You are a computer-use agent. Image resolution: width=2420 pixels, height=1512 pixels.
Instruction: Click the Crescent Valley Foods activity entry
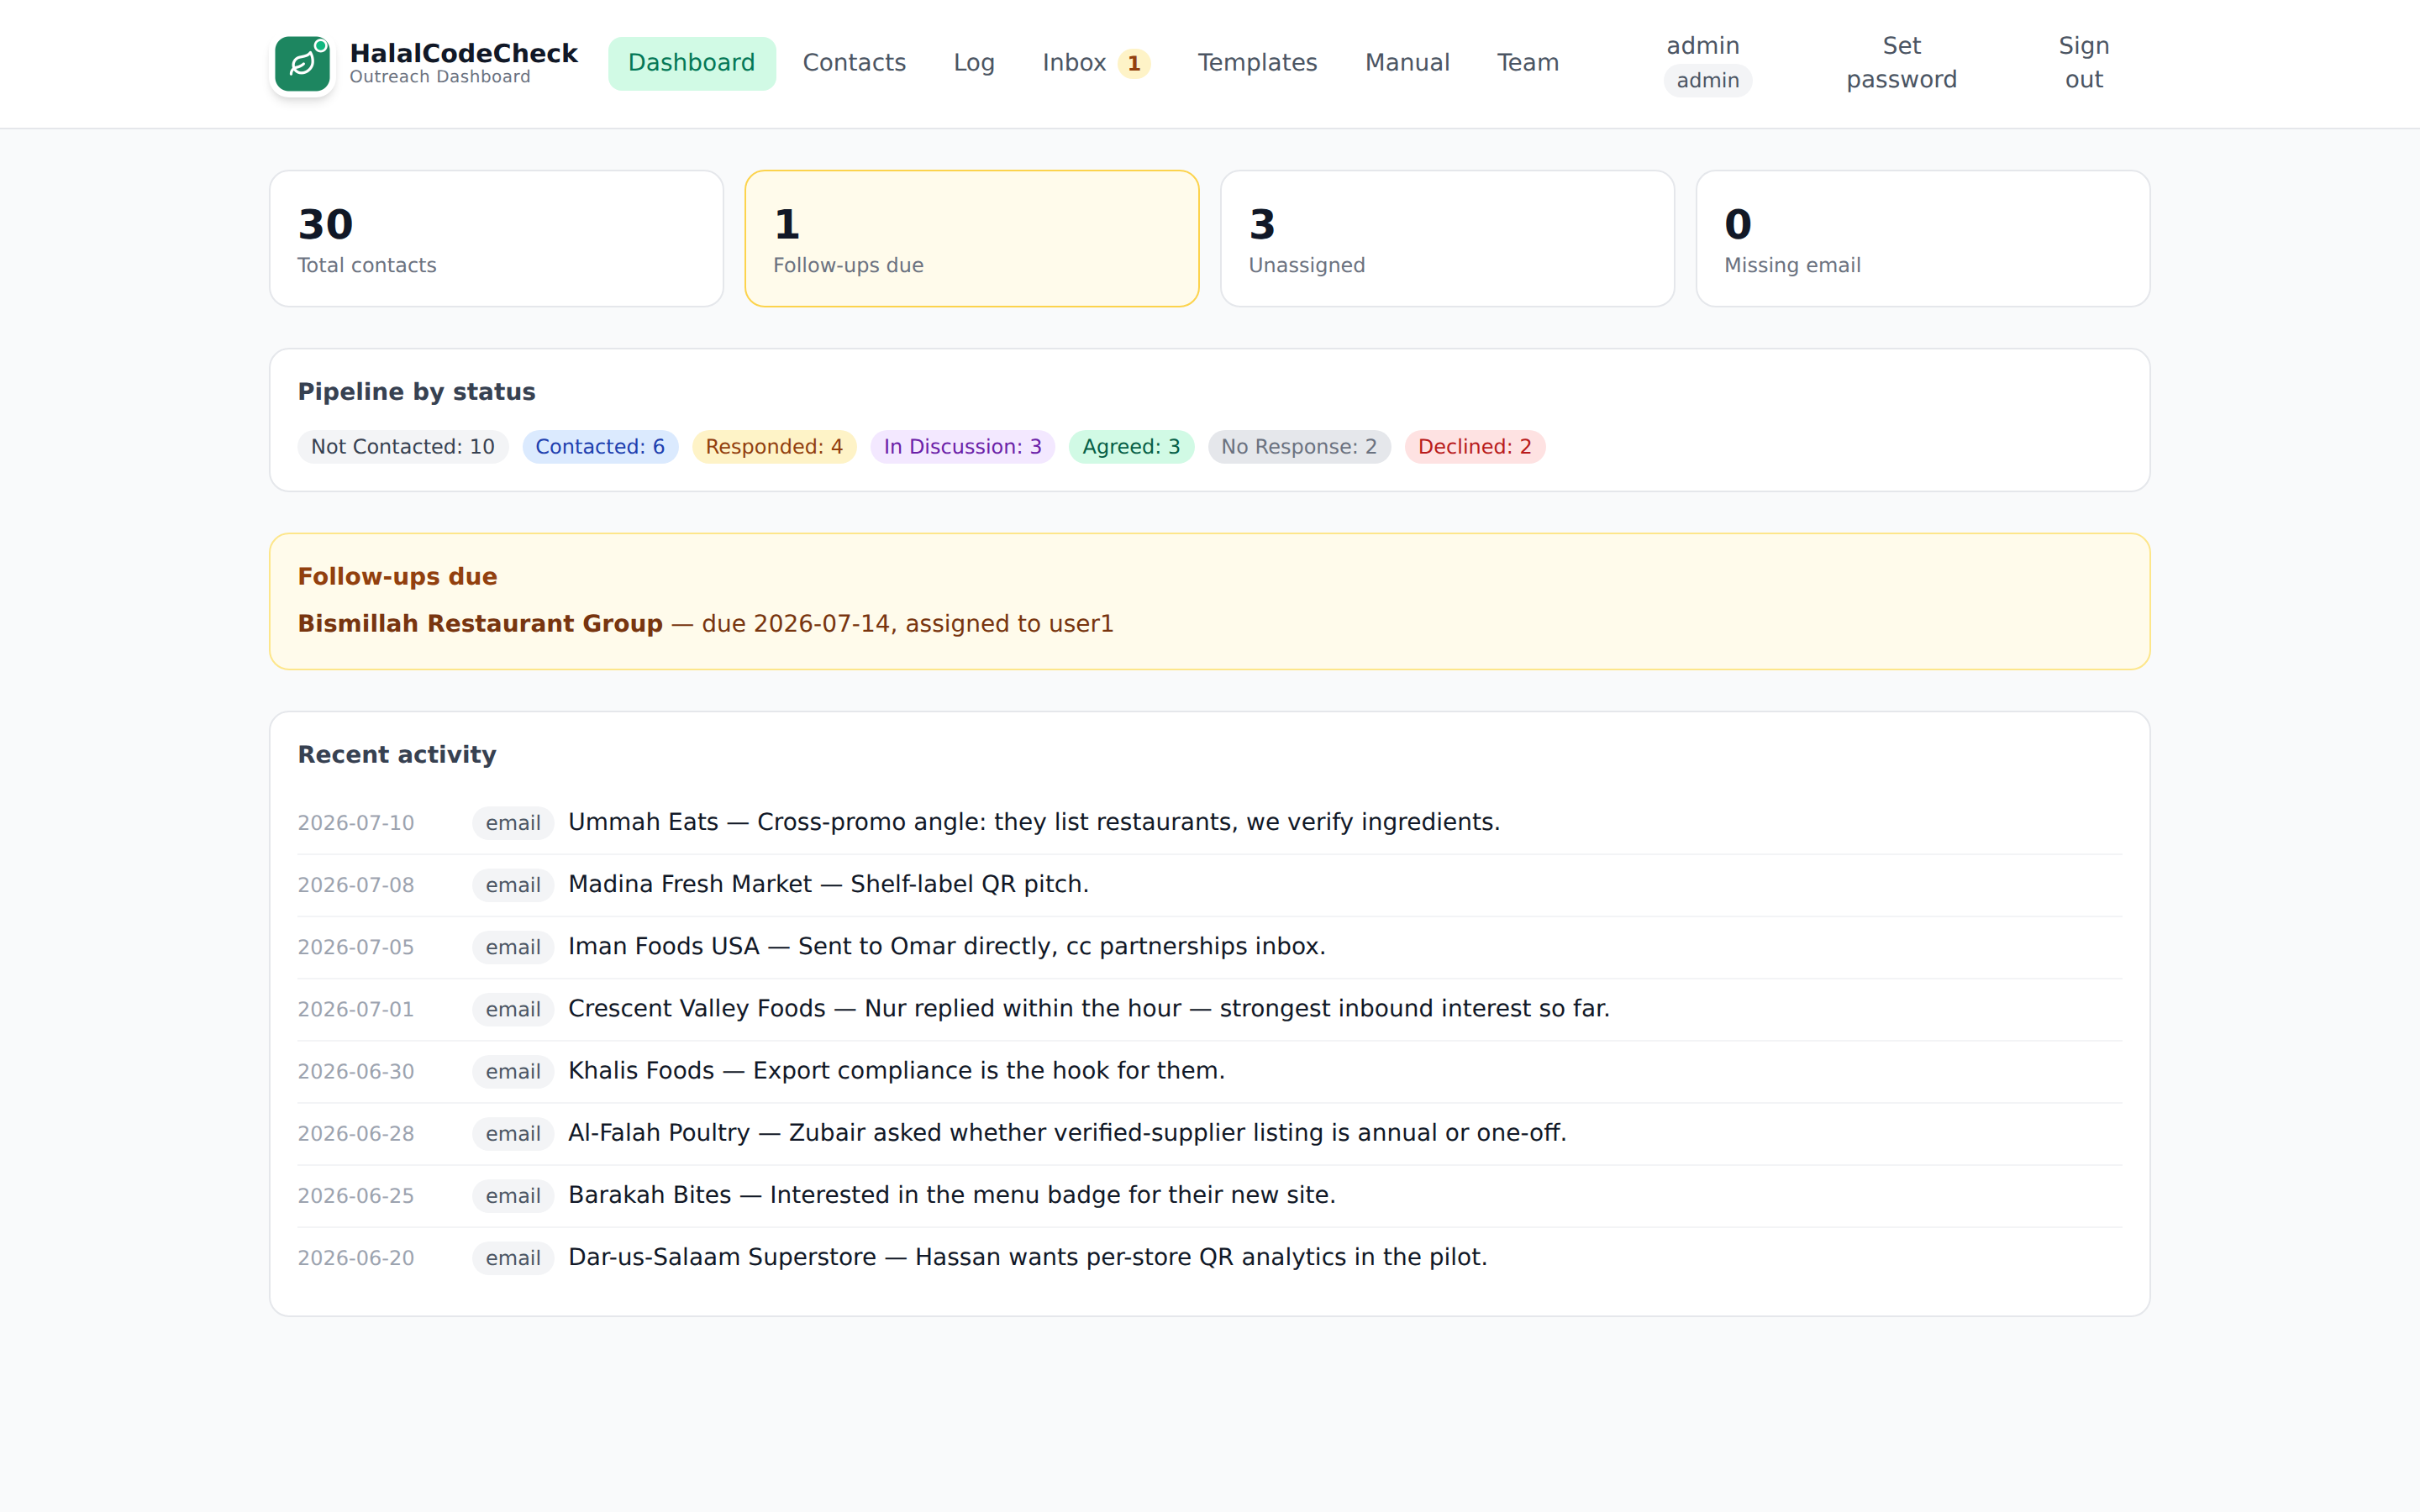coord(1209,1009)
